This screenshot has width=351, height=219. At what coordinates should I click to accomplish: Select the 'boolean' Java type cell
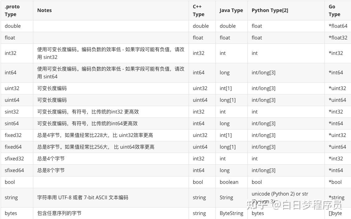point(229,182)
